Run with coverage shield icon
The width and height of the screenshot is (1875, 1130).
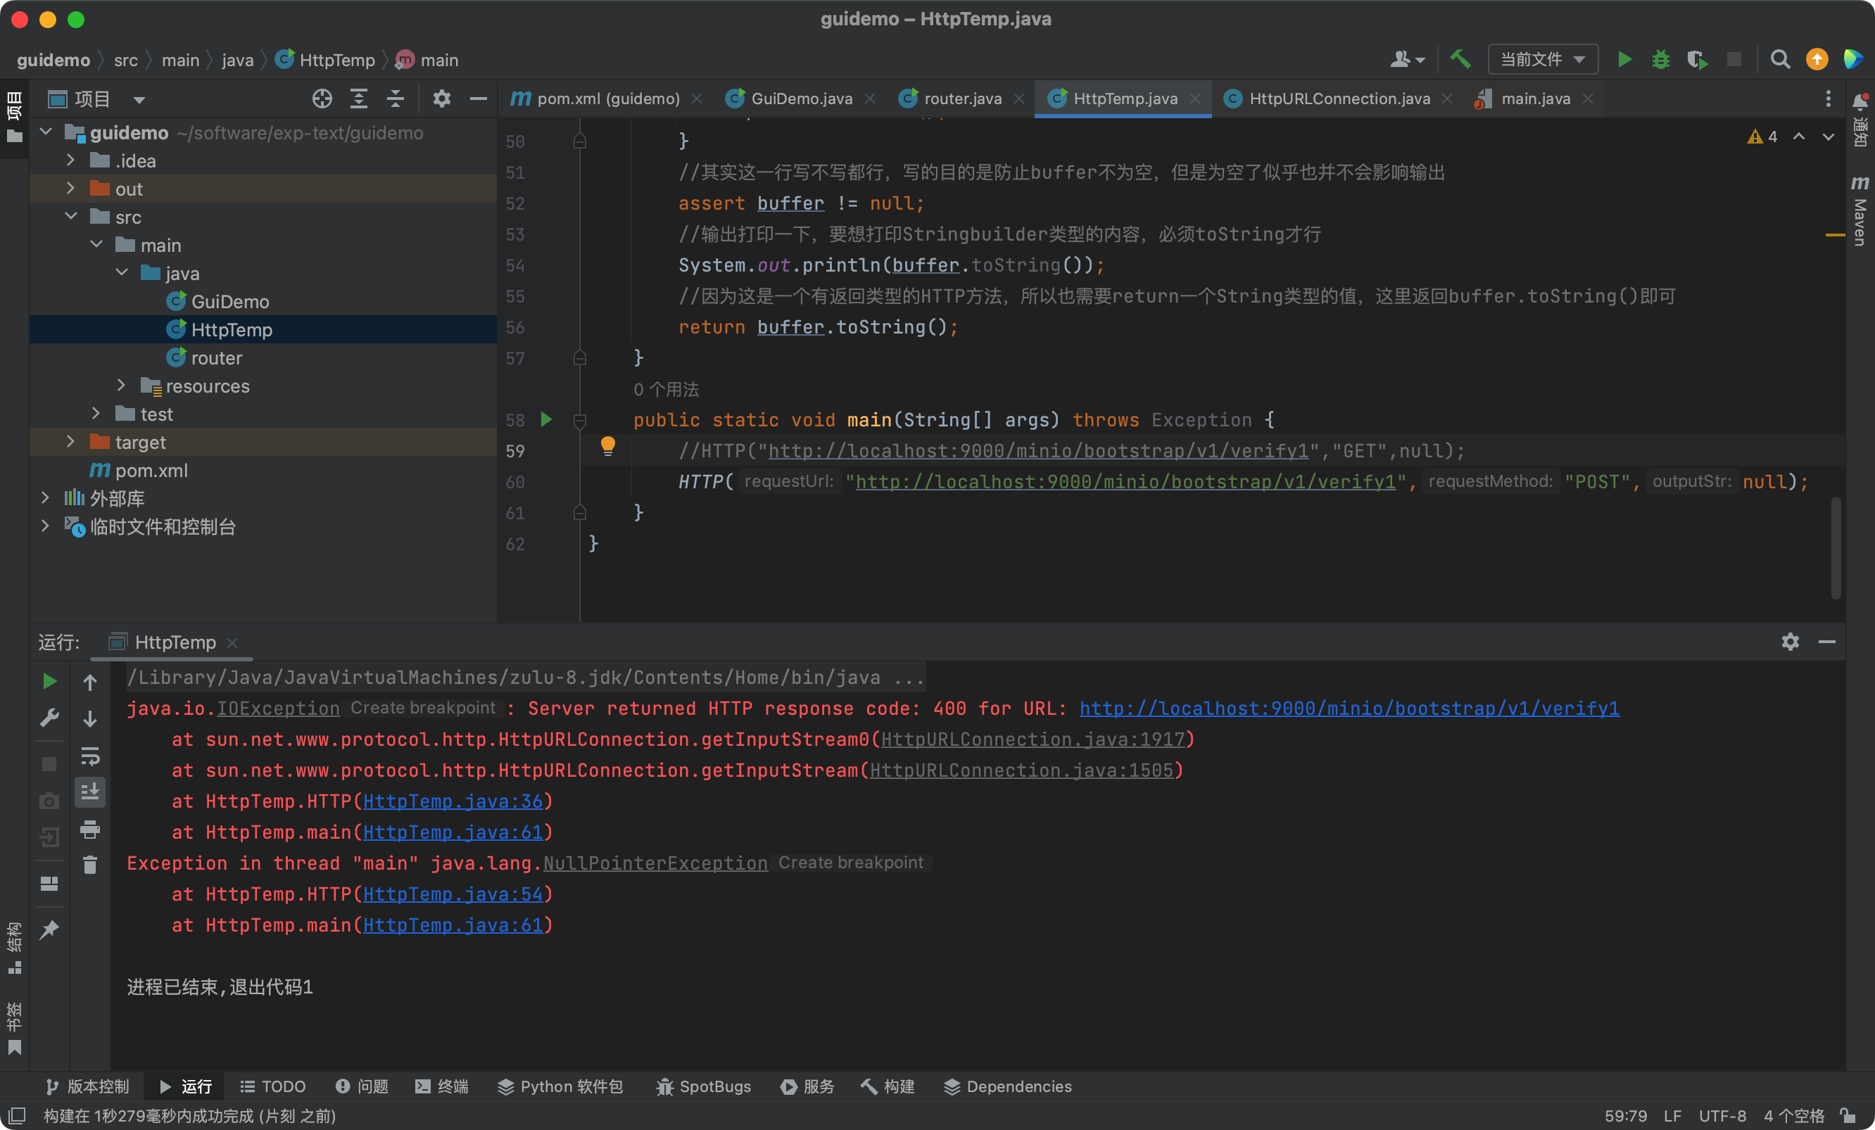[x=1697, y=59]
